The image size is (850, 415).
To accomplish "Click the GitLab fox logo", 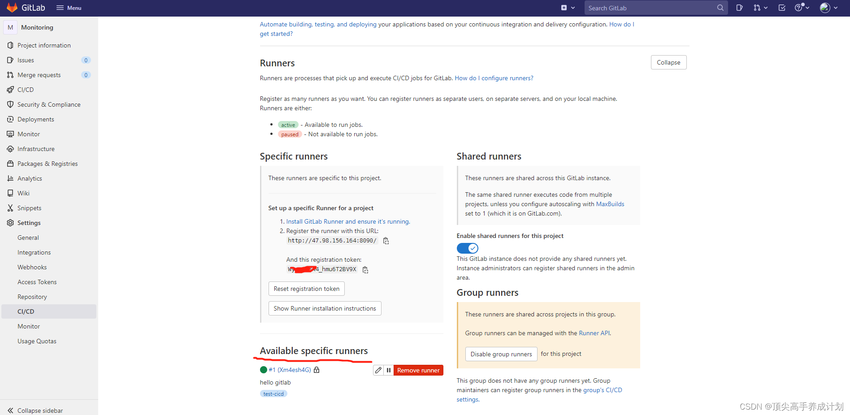I will coord(12,8).
